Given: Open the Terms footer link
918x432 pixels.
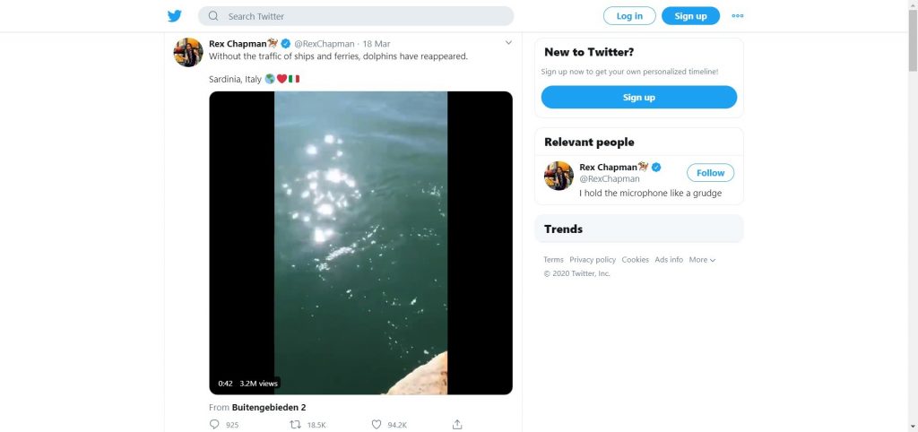Looking at the screenshot, I should (553, 260).
